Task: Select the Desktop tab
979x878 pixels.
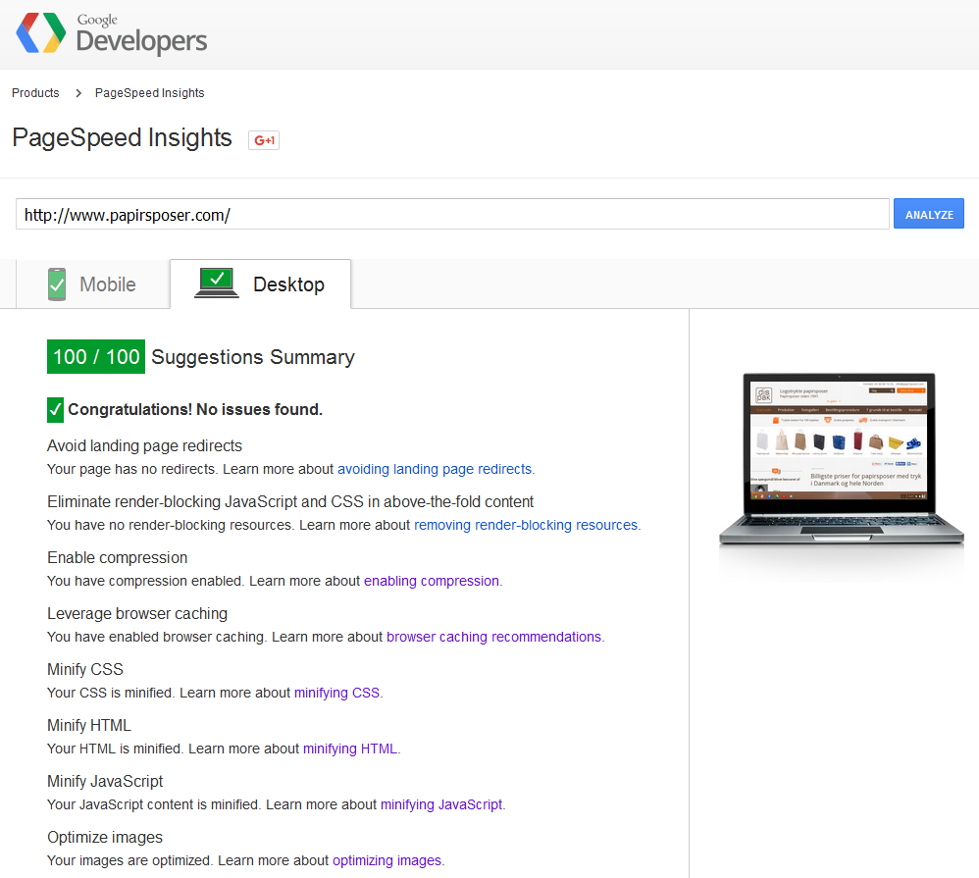Action: click(x=260, y=284)
